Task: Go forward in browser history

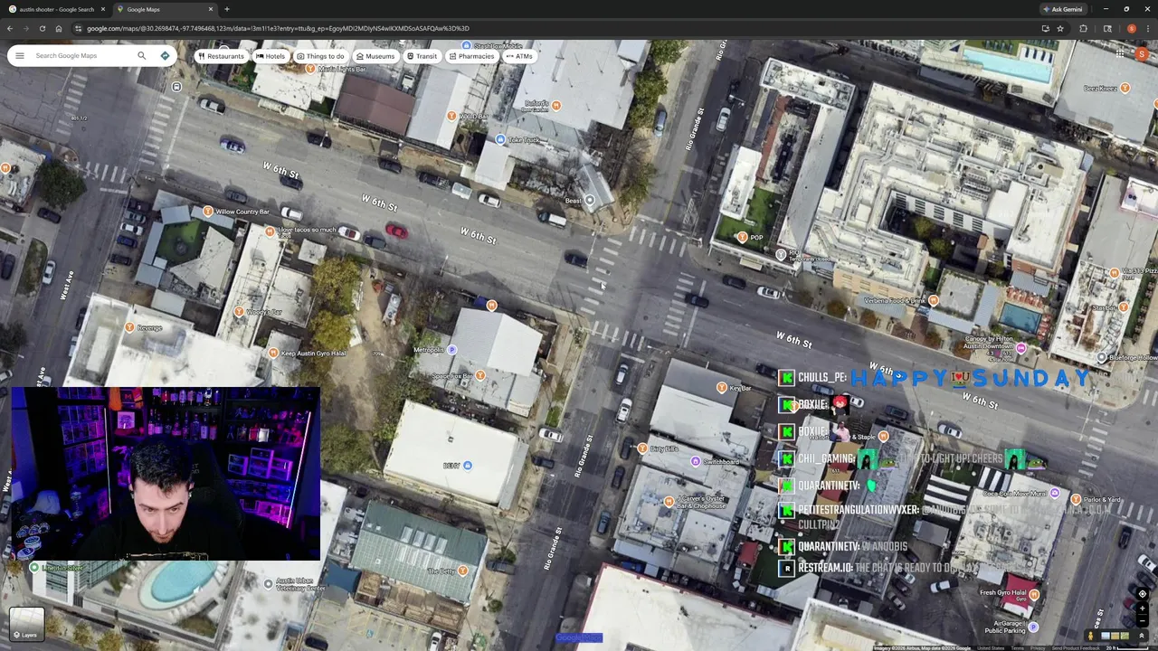Action: [x=26, y=28]
